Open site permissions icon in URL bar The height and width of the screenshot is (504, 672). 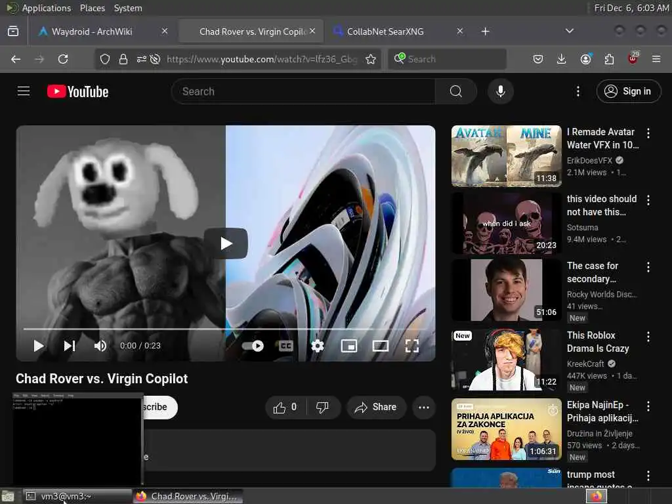pyautogui.click(x=142, y=59)
